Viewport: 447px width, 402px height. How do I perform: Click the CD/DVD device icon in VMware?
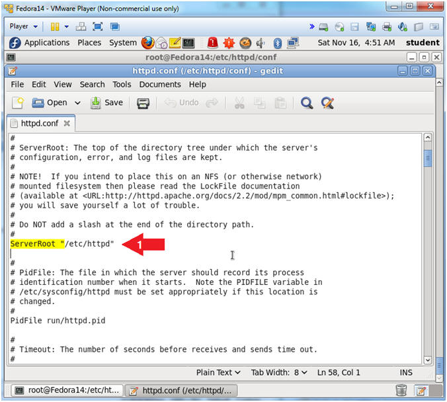coord(339,27)
